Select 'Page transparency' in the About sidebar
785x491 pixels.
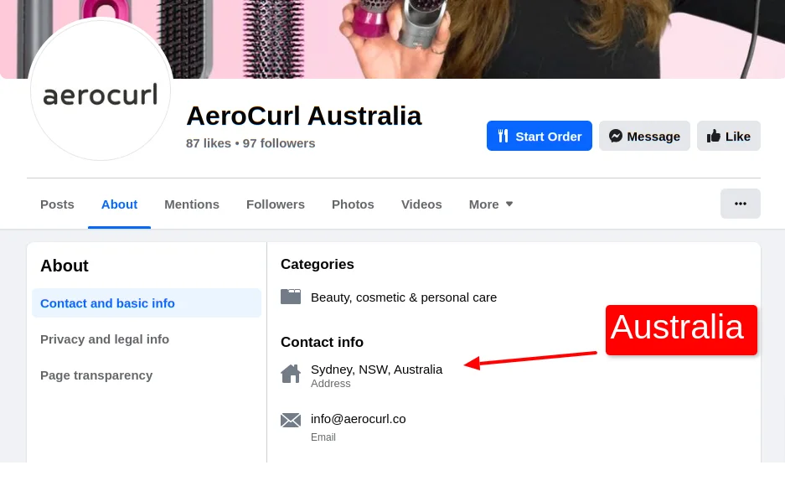pos(96,375)
